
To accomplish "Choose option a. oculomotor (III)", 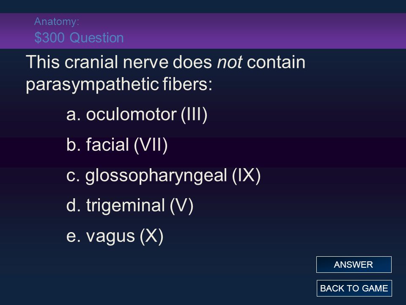I will click(137, 114).
